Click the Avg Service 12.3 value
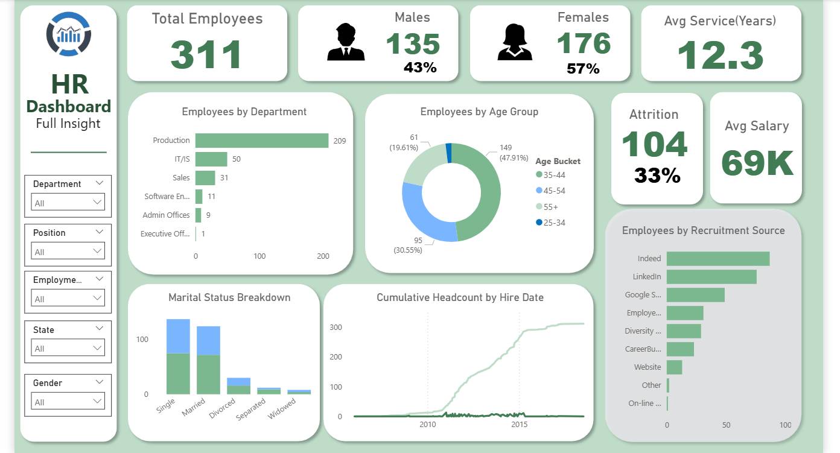The width and height of the screenshot is (840, 453). pos(721,55)
